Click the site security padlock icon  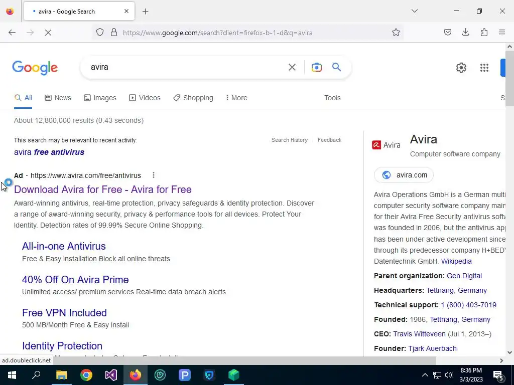point(114,33)
